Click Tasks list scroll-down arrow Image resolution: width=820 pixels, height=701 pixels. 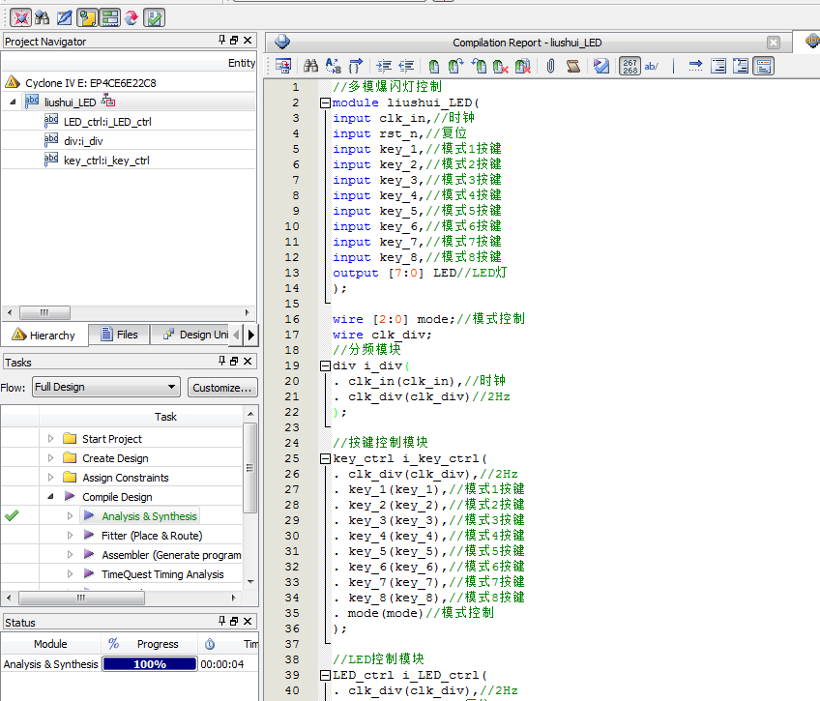(x=250, y=582)
